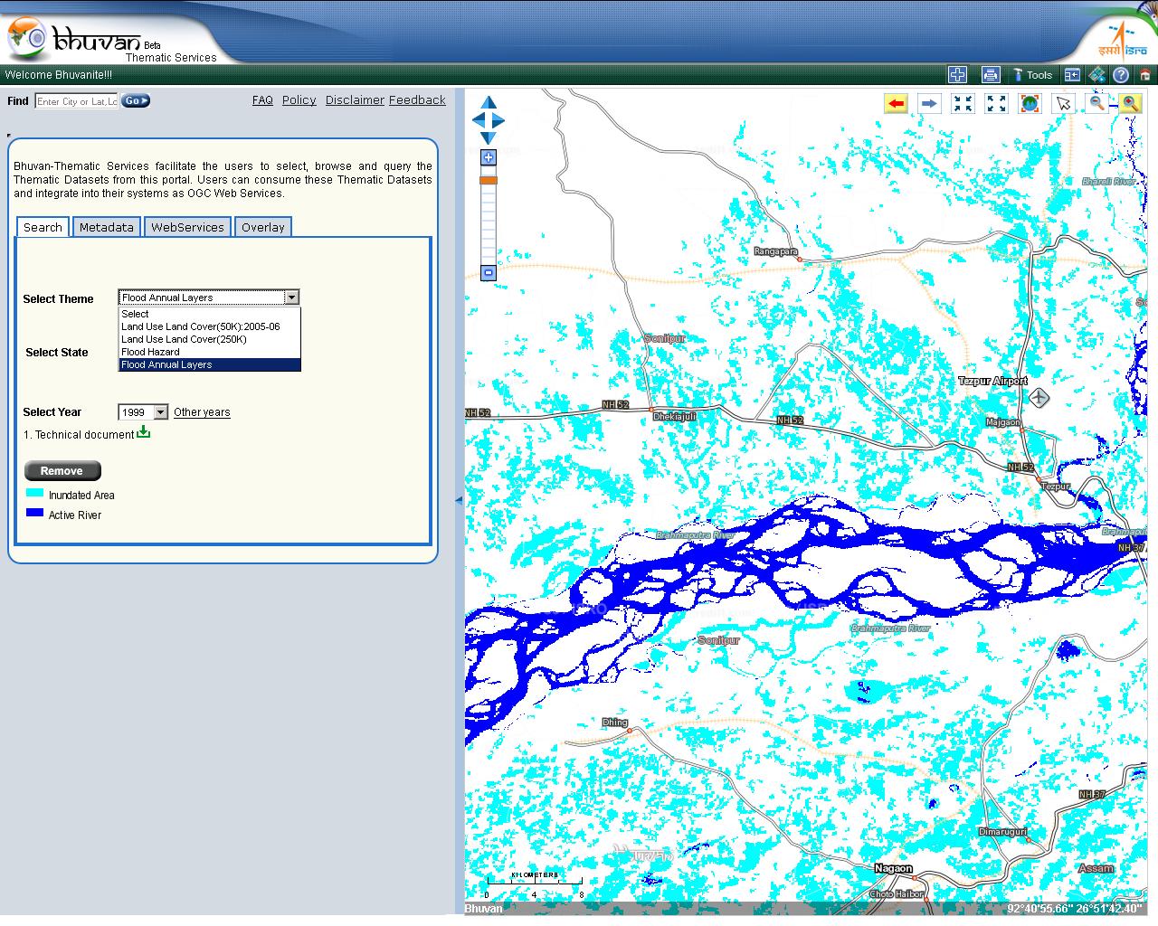This screenshot has width=1158, height=926.
Task: Choose Land Use Land Cover(250K) option
Action: pyautogui.click(x=209, y=339)
